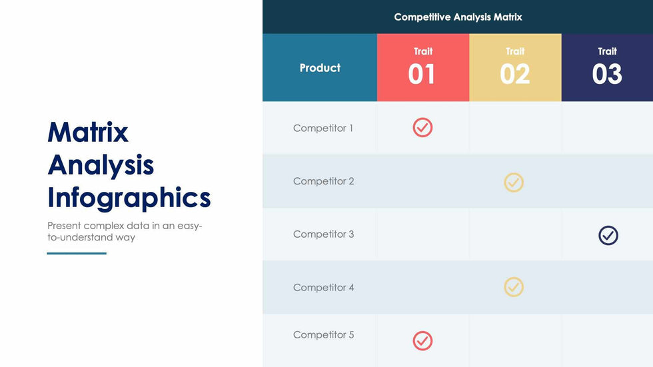The width and height of the screenshot is (653, 367).
Task: Click Competitor 1's red checkmark icon
Action: click(x=422, y=127)
